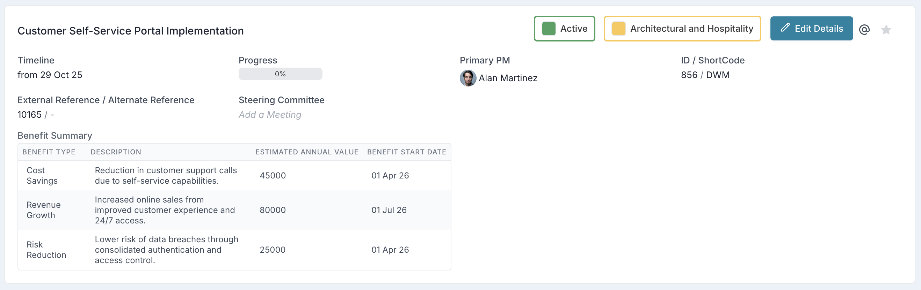Click the green Active status swatch
Viewport: 921px width, 290px height.
pos(549,29)
